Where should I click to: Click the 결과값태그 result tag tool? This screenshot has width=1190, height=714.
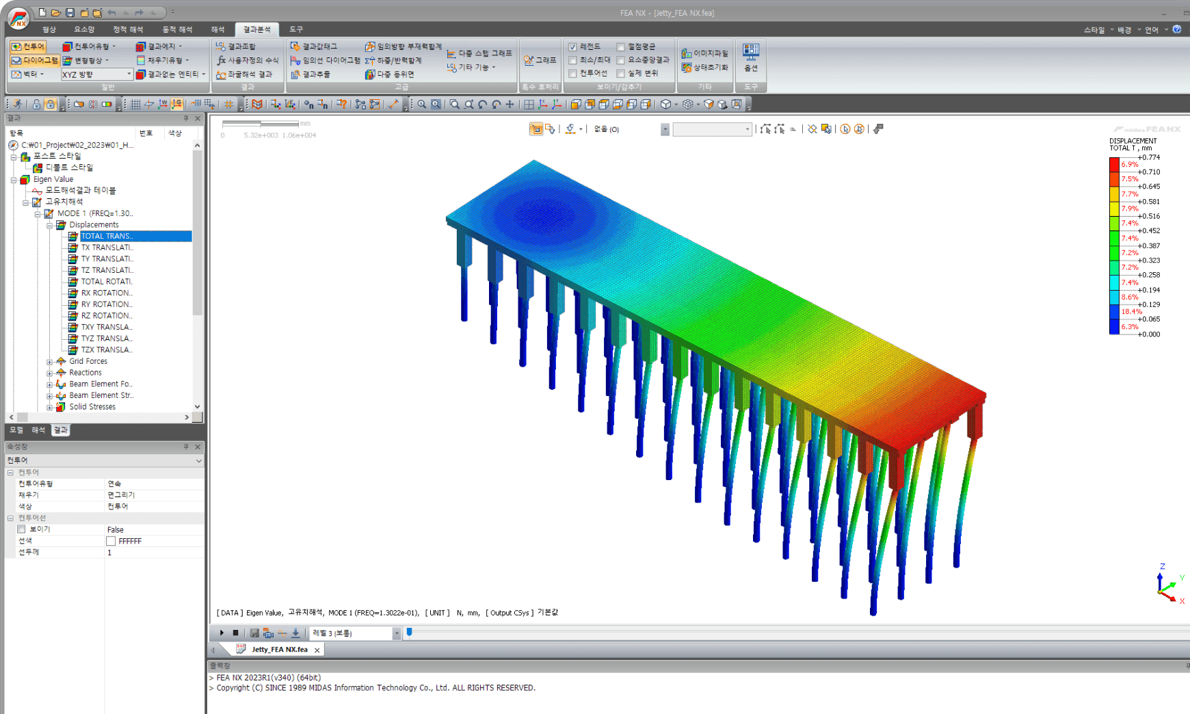point(314,47)
